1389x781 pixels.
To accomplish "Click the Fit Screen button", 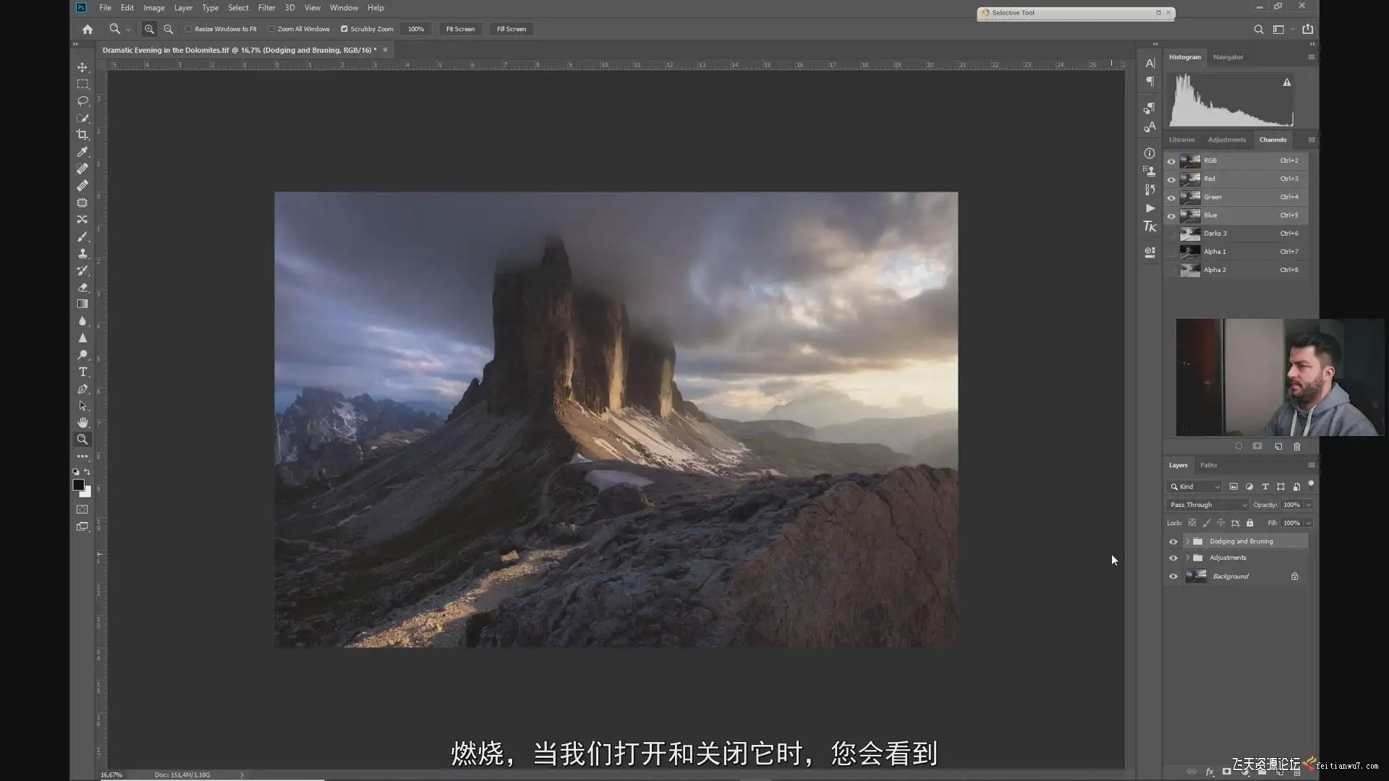I will [460, 29].
